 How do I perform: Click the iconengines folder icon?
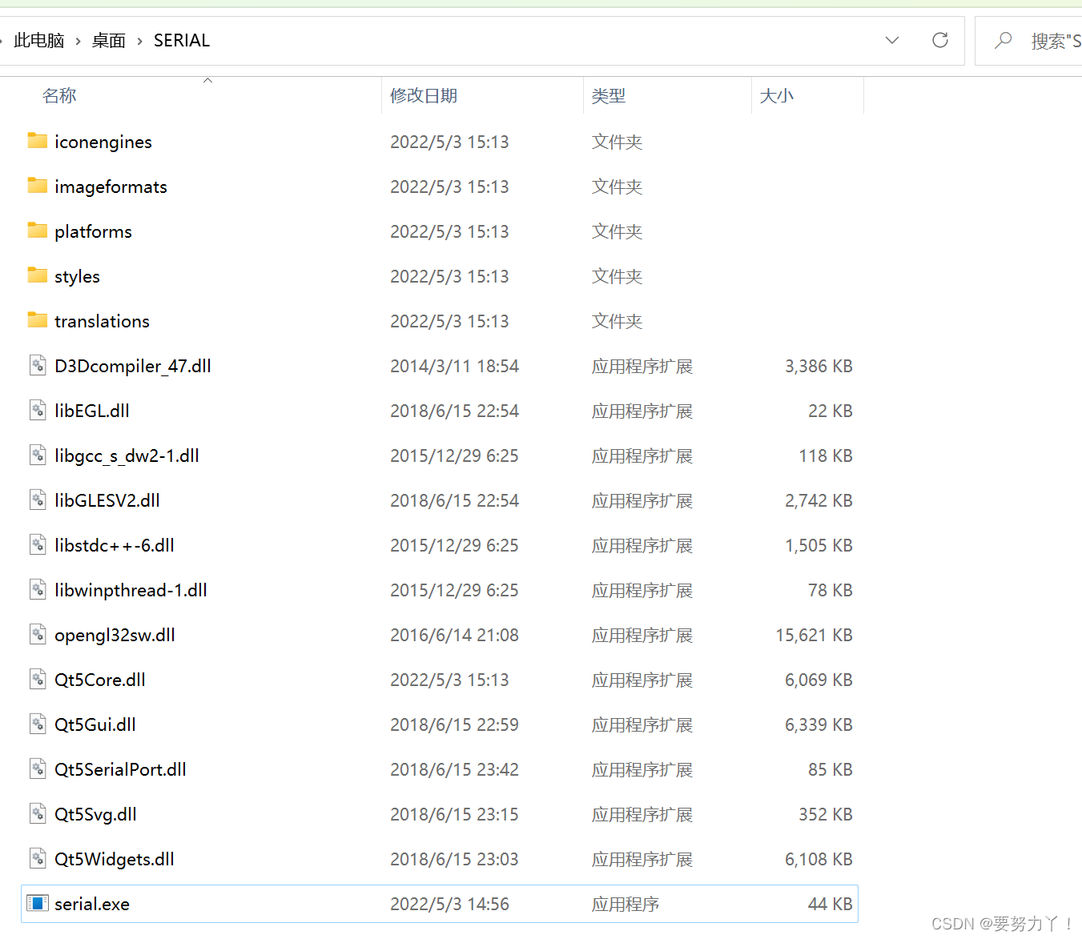(x=37, y=141)
